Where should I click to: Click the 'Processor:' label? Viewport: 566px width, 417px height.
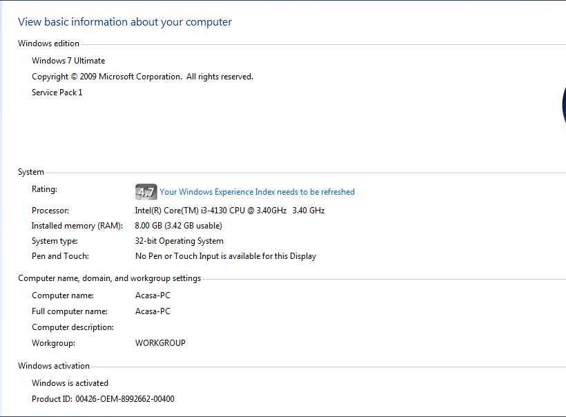[x=50, y=211]
